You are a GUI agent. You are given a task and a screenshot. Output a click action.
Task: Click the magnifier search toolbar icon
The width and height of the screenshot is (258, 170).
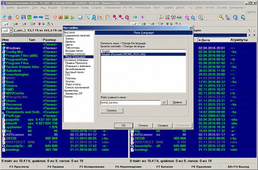[94, 17]
